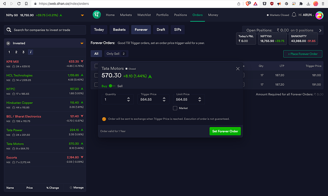Image resolution: width=328 pixels, height=196 pixels.
Task: Close the Tata Motors order dialog
Action: pyautogui.click(x=238, y=69)
